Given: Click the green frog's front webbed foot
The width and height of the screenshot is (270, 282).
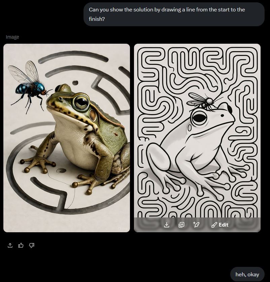Looking at the screenshot, I should tap(39, 162).
